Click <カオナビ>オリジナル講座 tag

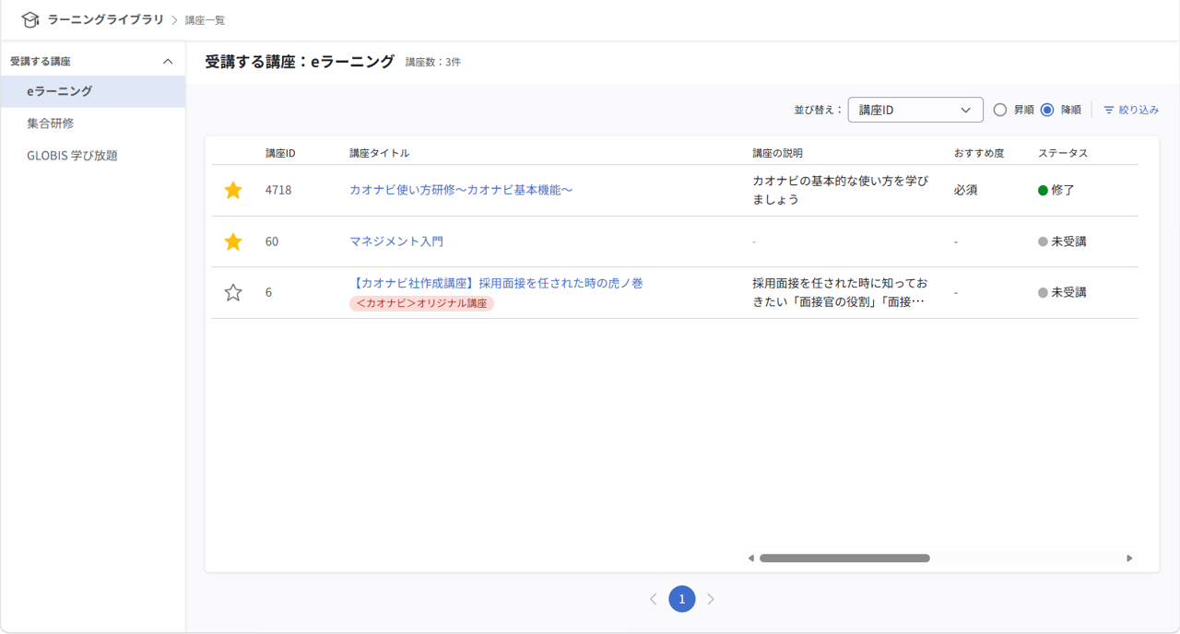(x=421, y=303)
